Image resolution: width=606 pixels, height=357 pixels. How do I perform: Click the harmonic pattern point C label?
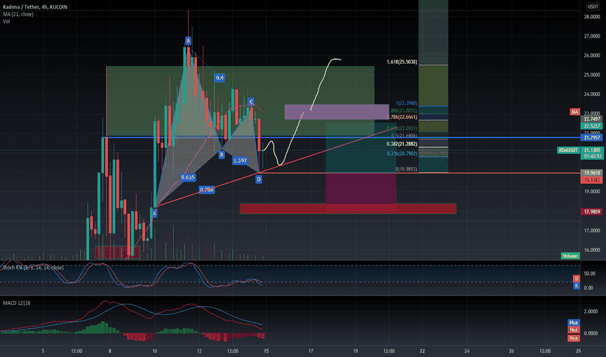(x=251, y=102)
